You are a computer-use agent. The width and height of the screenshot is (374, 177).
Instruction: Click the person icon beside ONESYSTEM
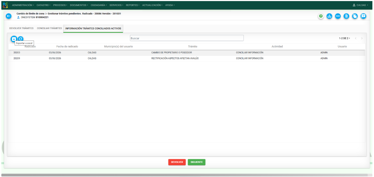(18, 17)
